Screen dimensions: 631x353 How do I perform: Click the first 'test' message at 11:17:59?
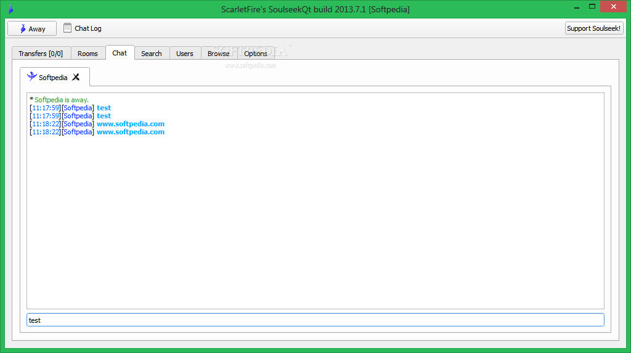104,108
